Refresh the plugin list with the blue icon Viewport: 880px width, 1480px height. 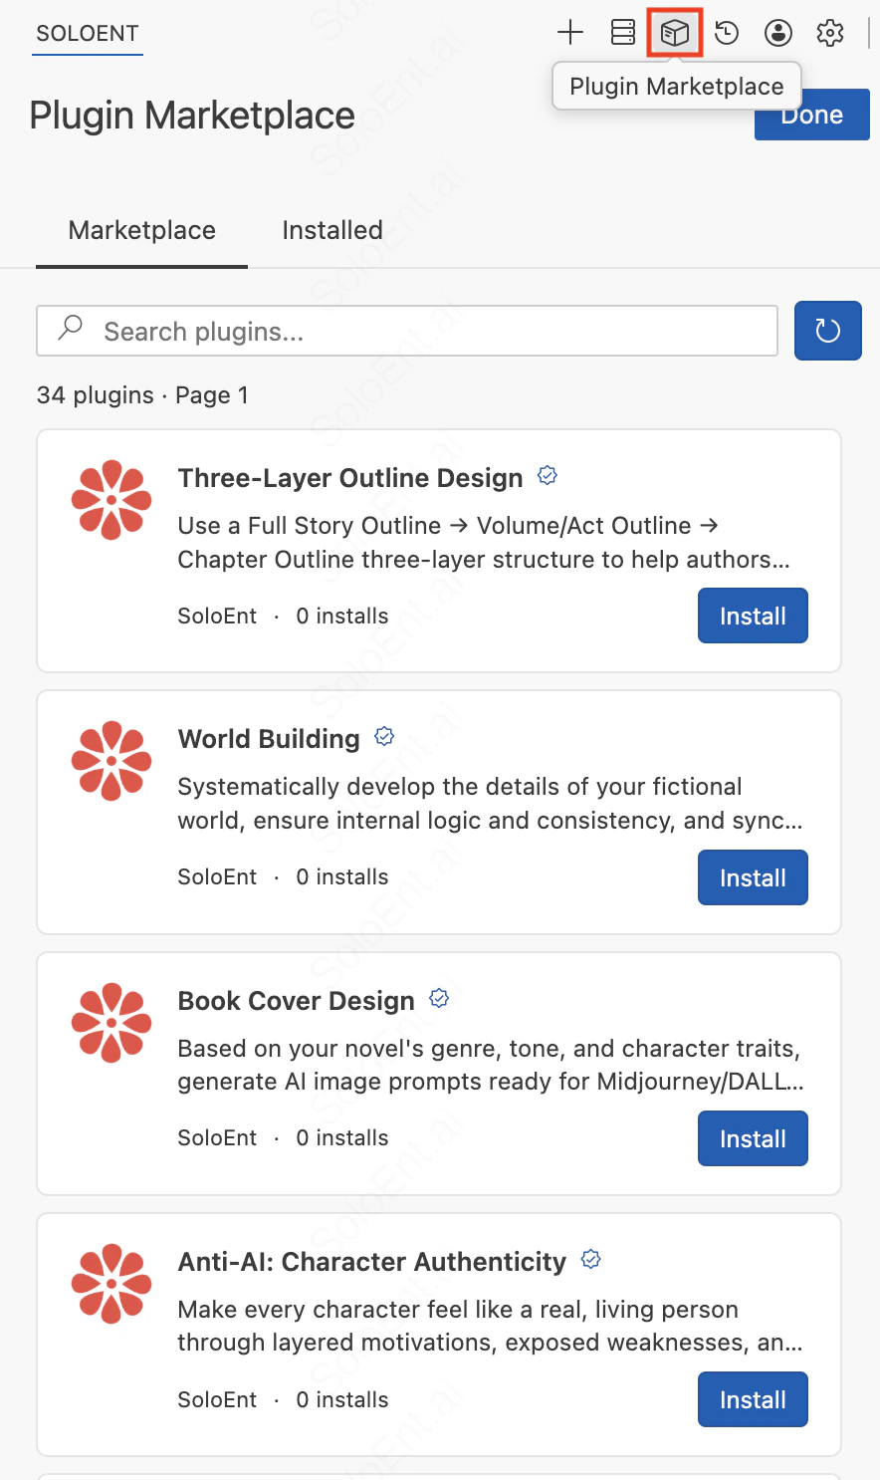coord(827,330)
